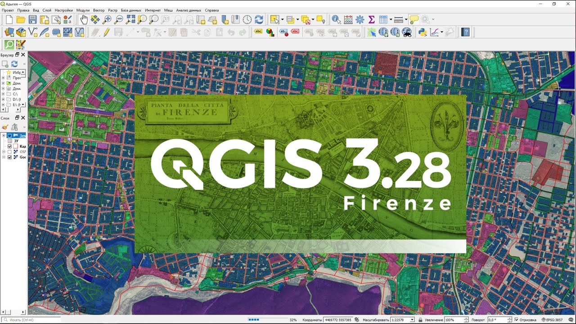Screen dimensions: 576x324
Task: Activate the Map Tips speech bubble
Action: (x=414, y=19)
